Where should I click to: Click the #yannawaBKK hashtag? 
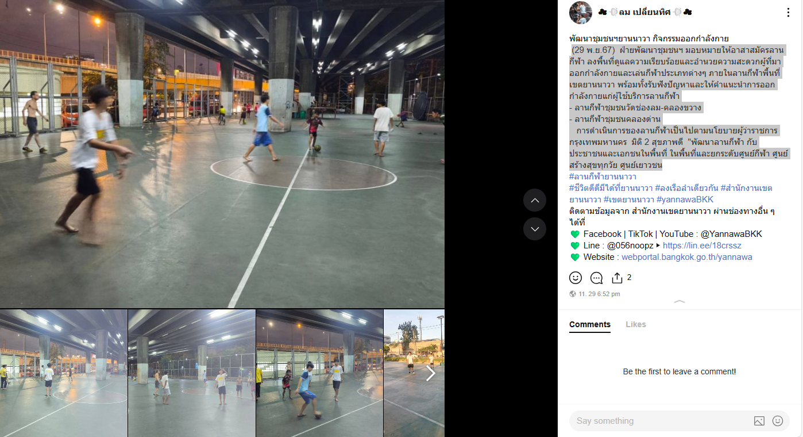coord(685,200)
